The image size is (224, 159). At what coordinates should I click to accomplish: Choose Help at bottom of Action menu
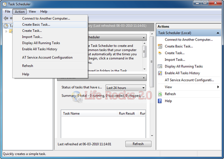pos(50,74)
